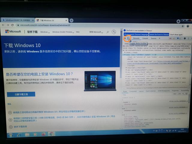The image size is (192, 144).
Task: Open media player taskbar icon
Action: pos(35,134)
